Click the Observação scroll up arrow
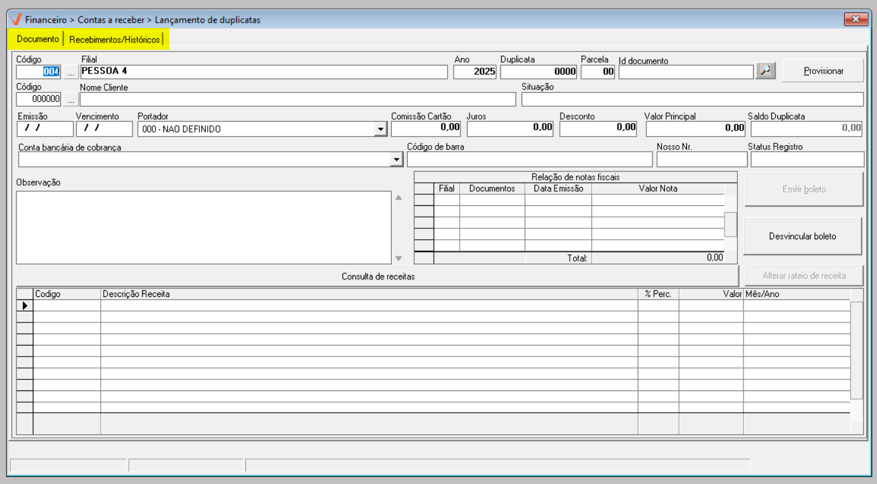 tap(398, 198)
